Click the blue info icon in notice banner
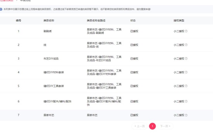Image resolution: width=213 pixels, height=140 pixels. (1, 9)
